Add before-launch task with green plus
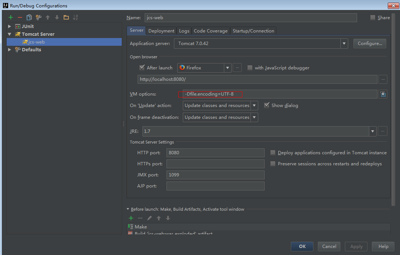 click(131, 218)
